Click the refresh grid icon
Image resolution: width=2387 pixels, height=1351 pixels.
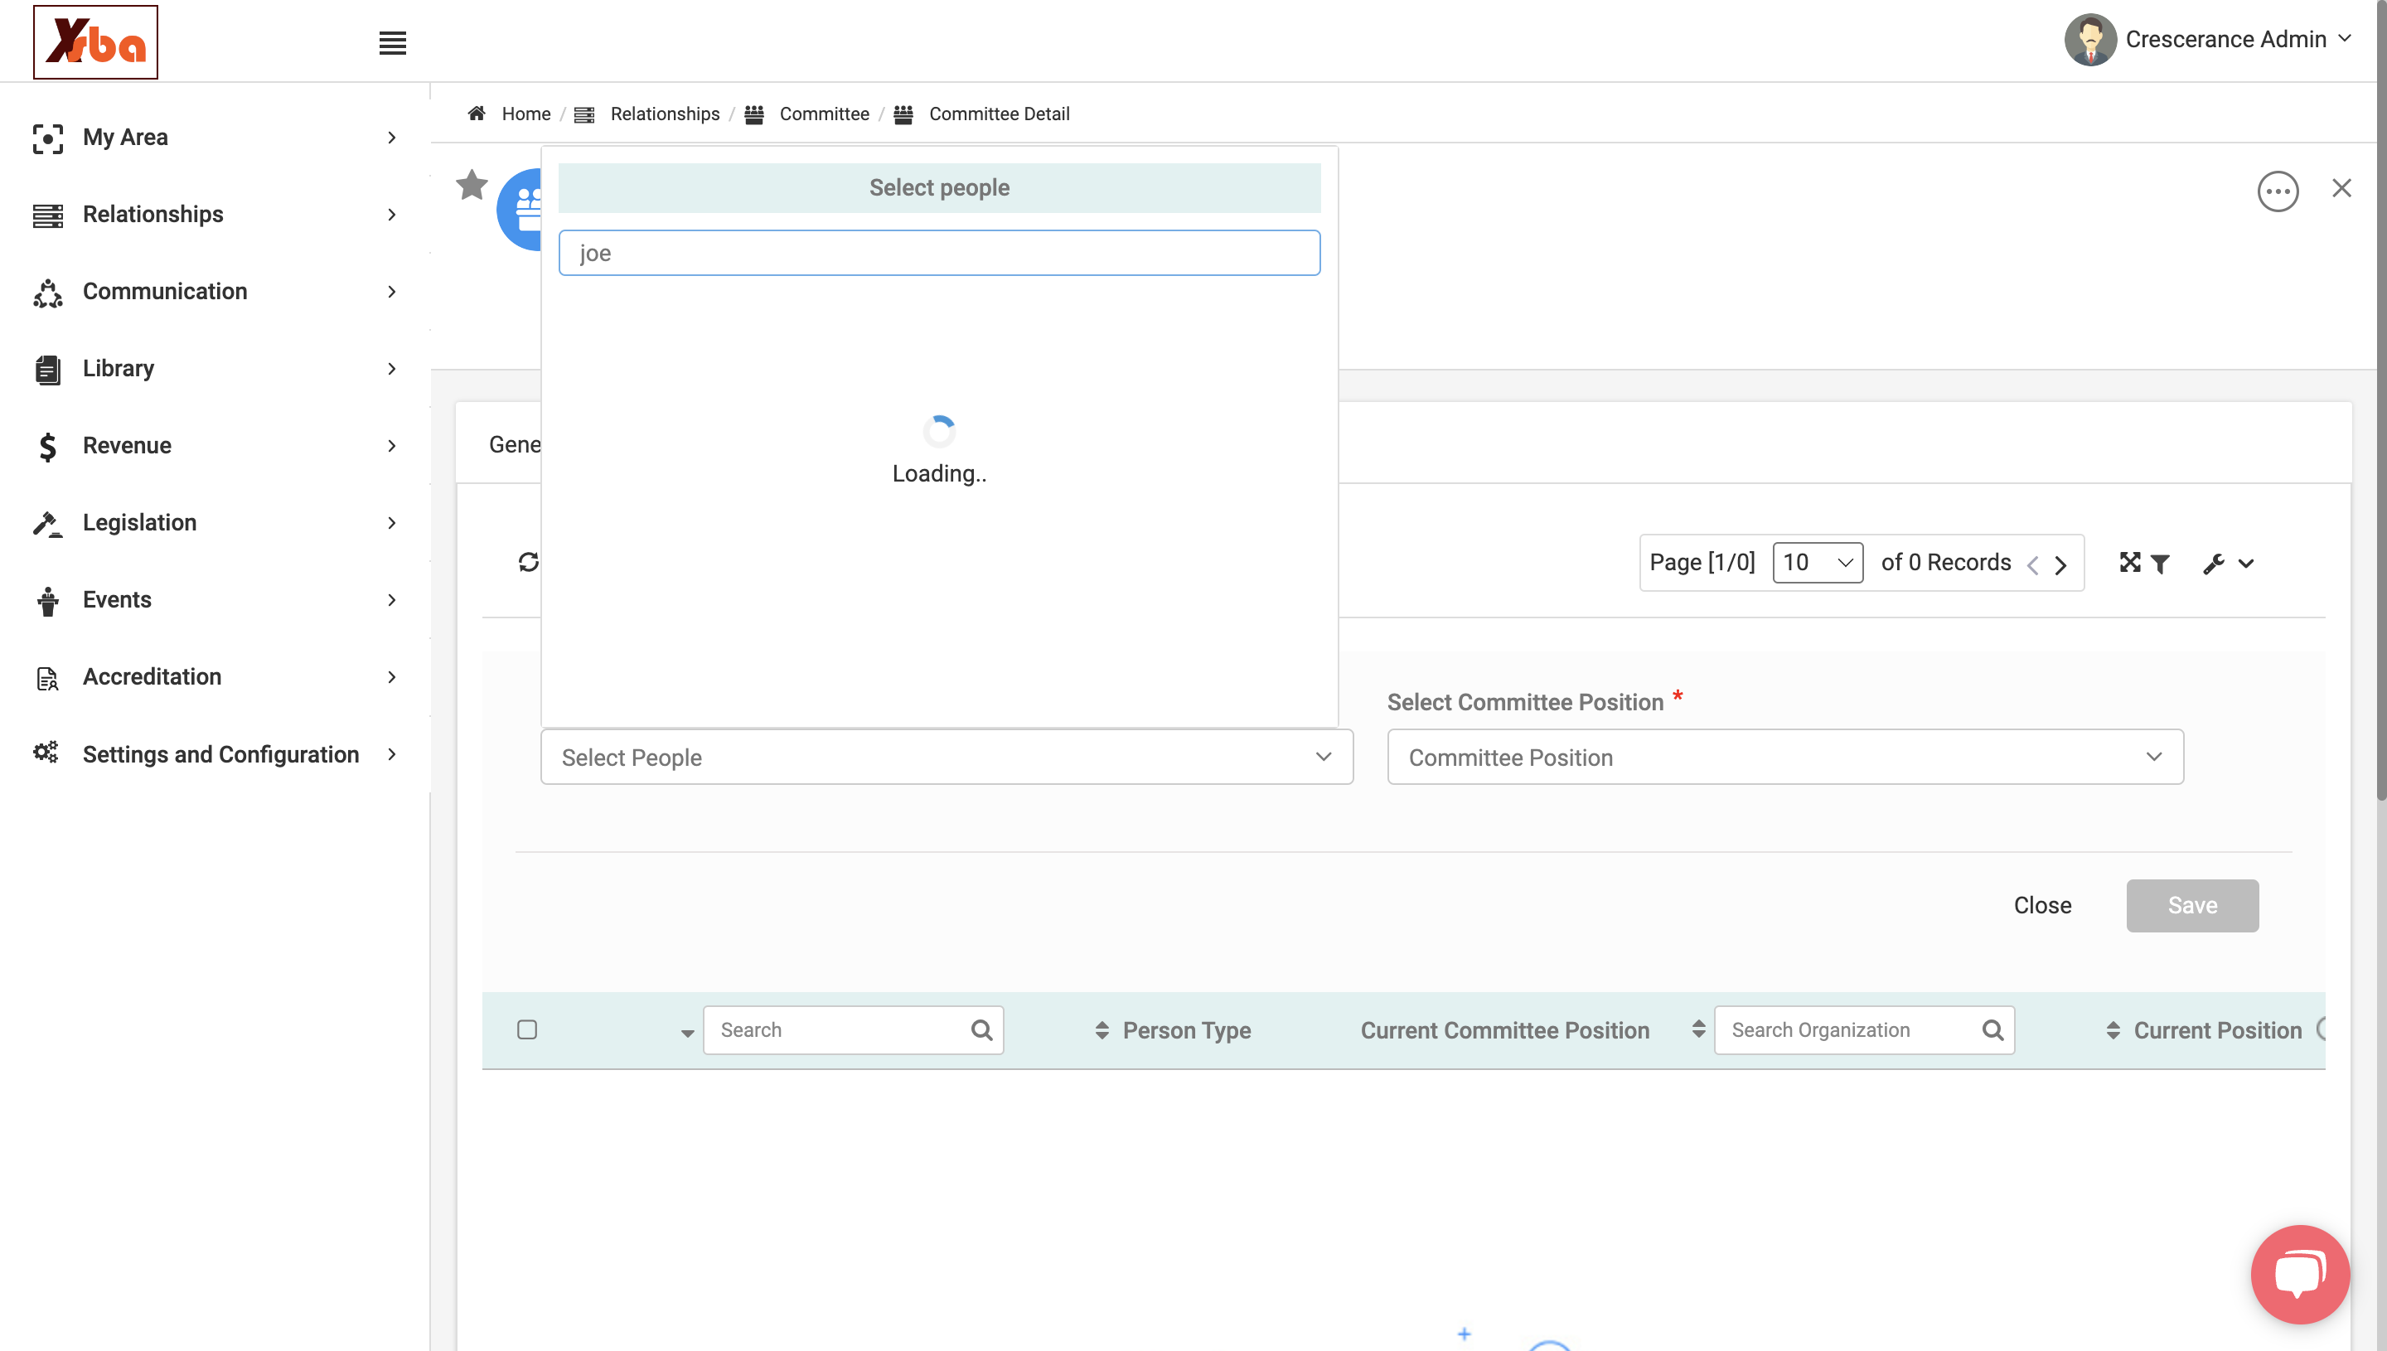(529, 562)
